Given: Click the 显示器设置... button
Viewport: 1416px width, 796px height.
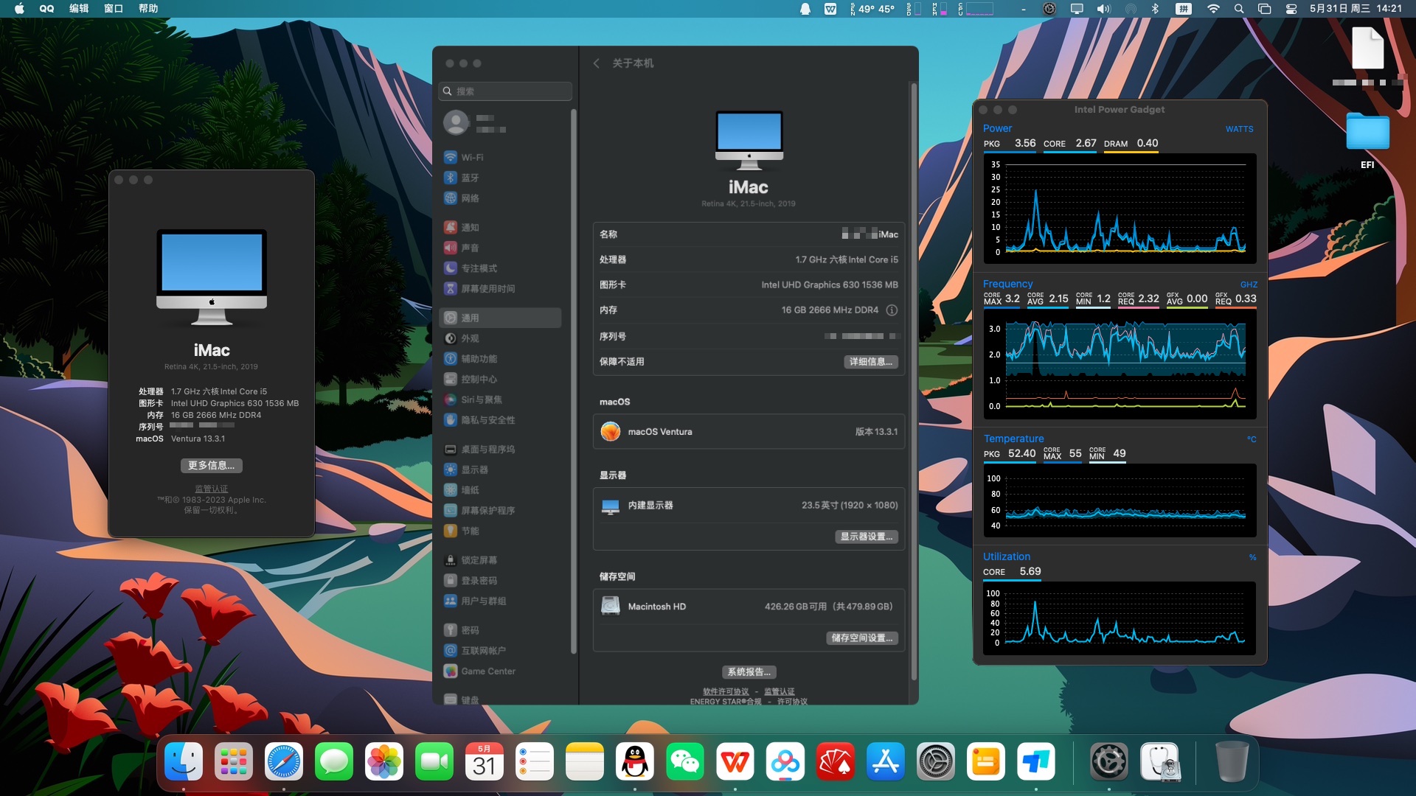Looking at the screenshot, I should pos(866,537).
